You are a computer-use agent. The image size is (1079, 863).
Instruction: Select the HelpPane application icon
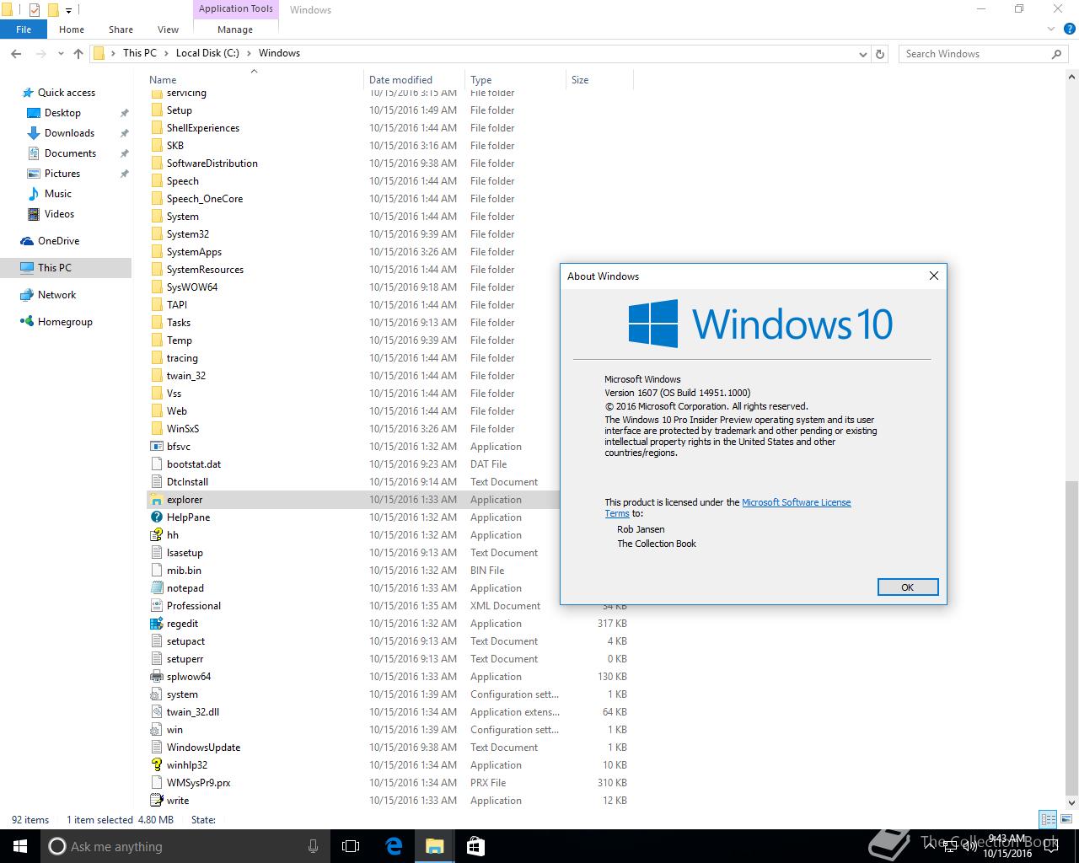tap(156, 517)
